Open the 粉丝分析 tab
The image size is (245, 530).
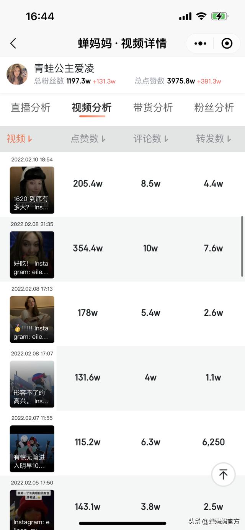(214, 108)
